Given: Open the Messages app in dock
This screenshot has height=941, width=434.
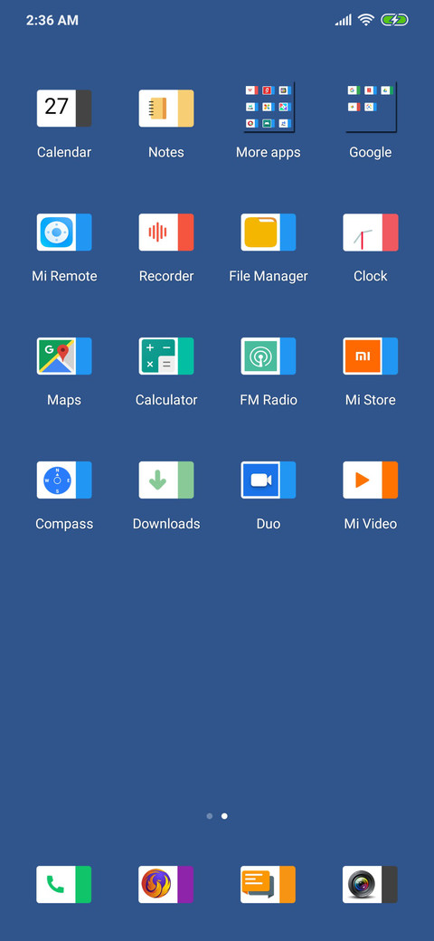Looking at the screenshot, I should coord(269,885).
